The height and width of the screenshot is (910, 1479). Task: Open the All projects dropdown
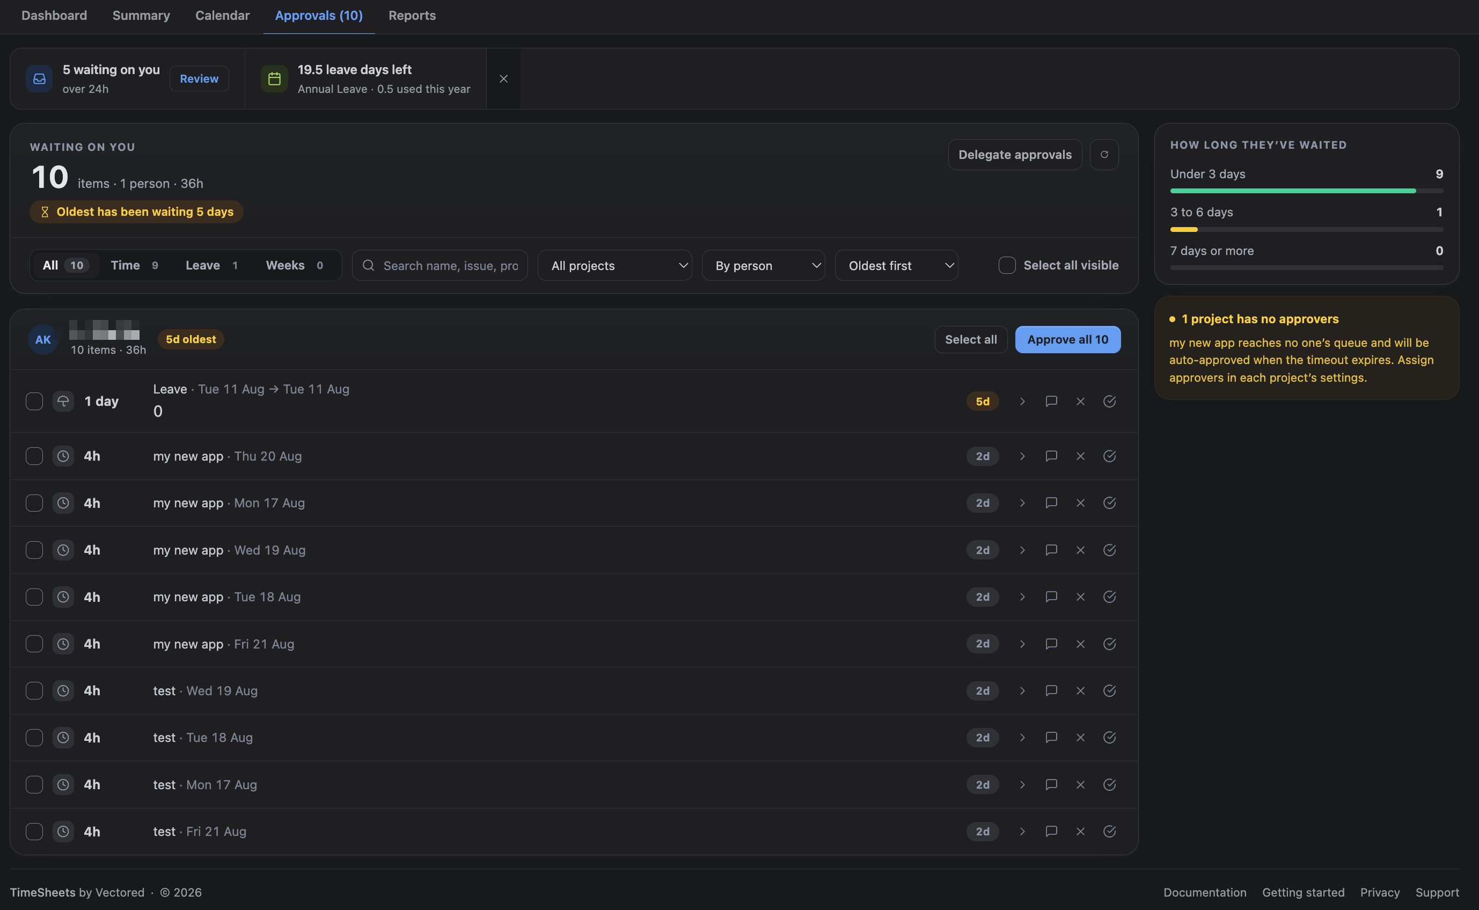pyautogui.click(x=614, y=265)
